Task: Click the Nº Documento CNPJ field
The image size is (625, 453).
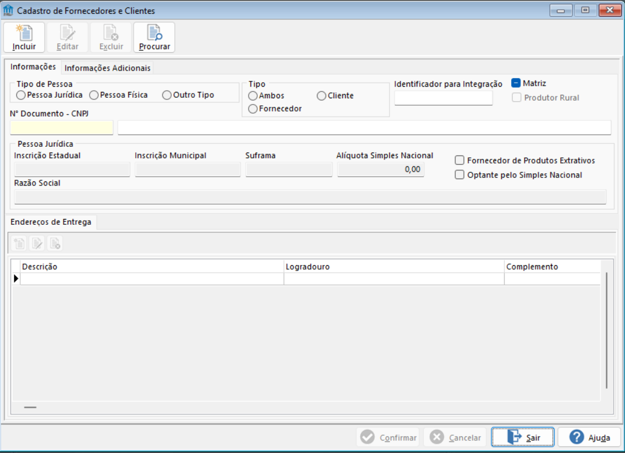Action: pyautogui.click(x=62, y=128)
